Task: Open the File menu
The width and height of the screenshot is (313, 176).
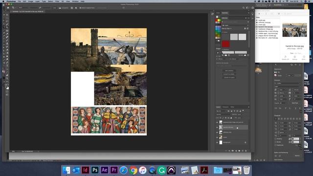Action: click(20, 1)
